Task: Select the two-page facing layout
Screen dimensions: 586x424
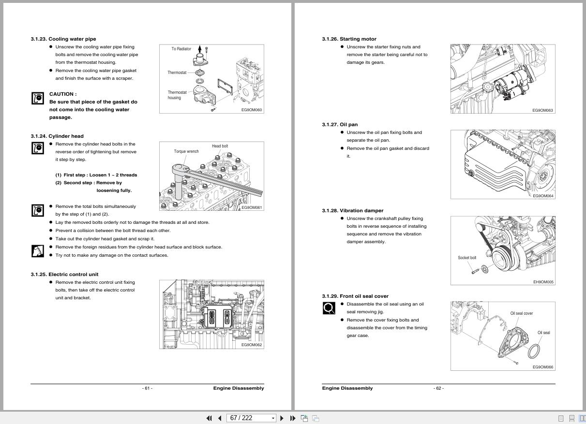Action: (582, 418)
